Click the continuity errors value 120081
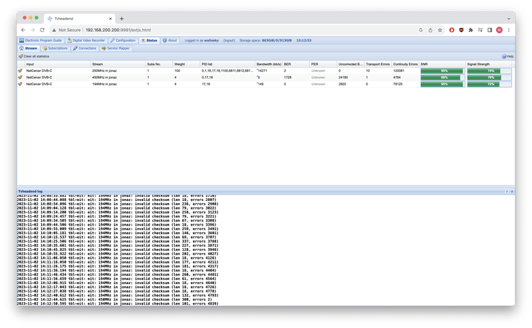Viewport: 532px width, 328px height. click(398, 71)
